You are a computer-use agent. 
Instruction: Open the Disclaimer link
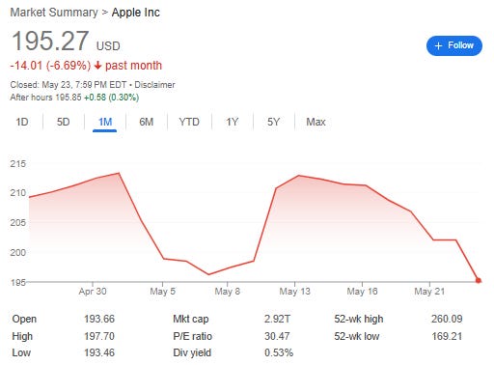[154, 85]
